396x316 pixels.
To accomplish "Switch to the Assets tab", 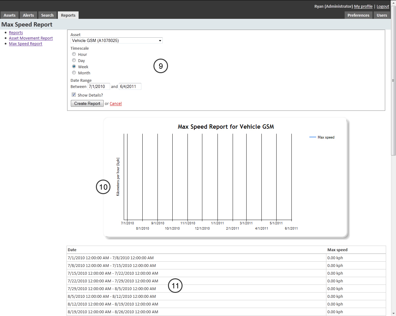I will (10, 15).
